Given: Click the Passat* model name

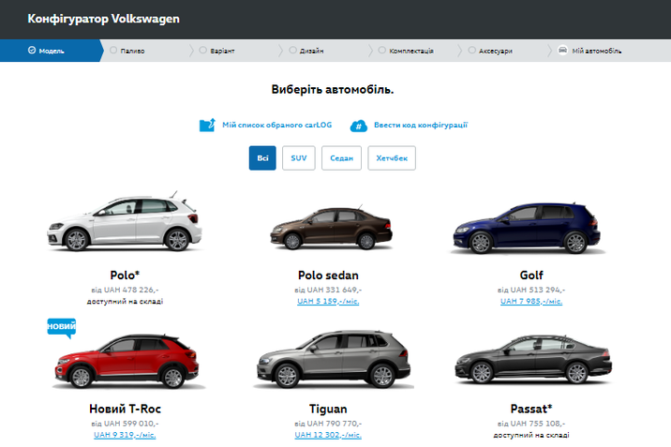Looking at the screenshot, I should pyautogui.click(x=531, y=409).
